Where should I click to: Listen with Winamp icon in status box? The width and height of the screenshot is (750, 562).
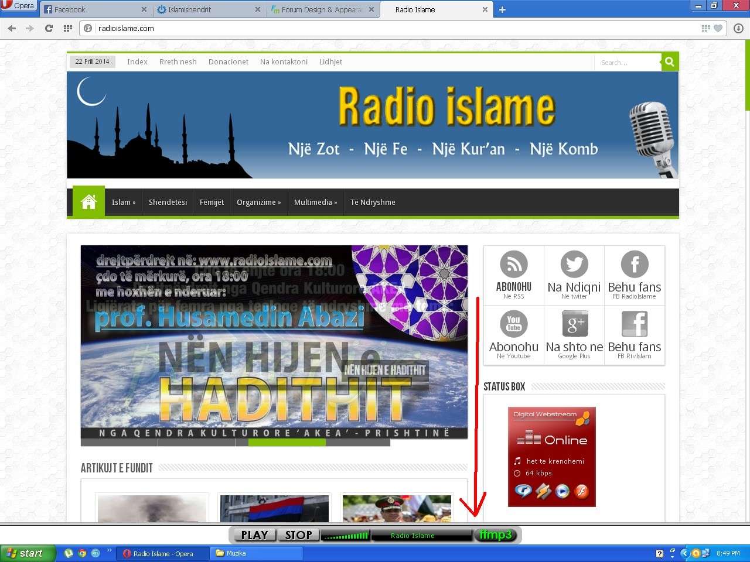pyautogui.click(x=543, y=491)
